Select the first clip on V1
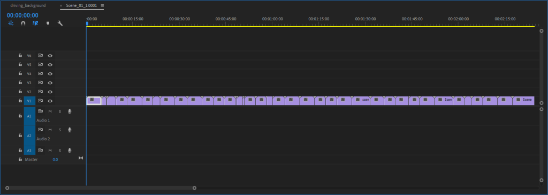The image size is (548, 195). click(x=94, y=101)
